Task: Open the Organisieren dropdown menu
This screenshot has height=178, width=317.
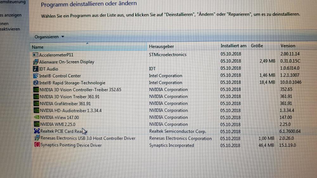Action: [x=49, y=37]
